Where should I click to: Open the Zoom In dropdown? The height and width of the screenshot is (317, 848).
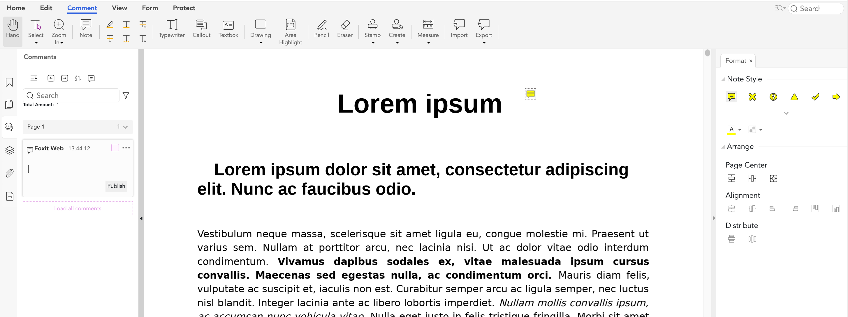click(61, 43)
